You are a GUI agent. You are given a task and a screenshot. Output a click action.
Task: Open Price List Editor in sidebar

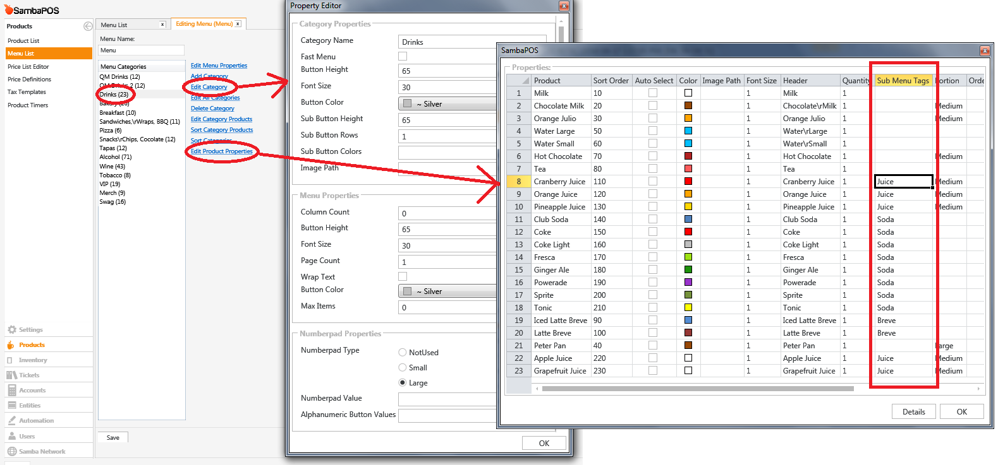point(28,66)
